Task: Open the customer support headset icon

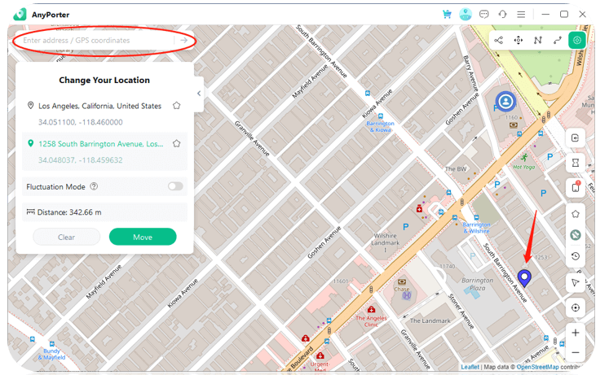Action: point(502,15)
